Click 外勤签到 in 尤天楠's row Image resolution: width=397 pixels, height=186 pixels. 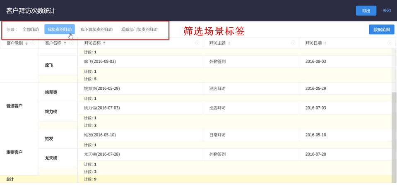[217, 154]
